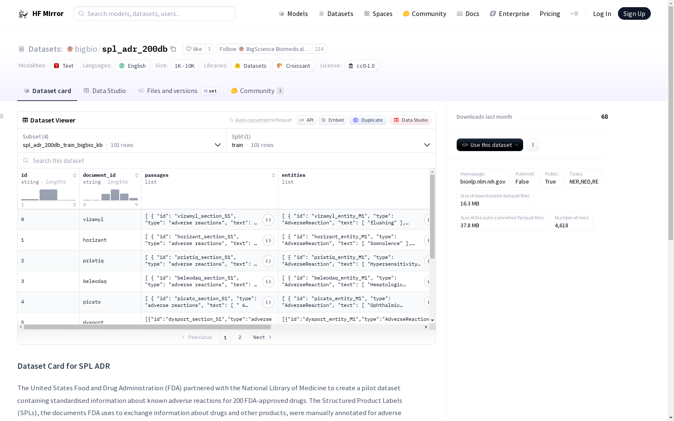This screenshot has height=421, width=674.
Task: Click the 1K - 10K size tag
Action: [x=185, y=66]
